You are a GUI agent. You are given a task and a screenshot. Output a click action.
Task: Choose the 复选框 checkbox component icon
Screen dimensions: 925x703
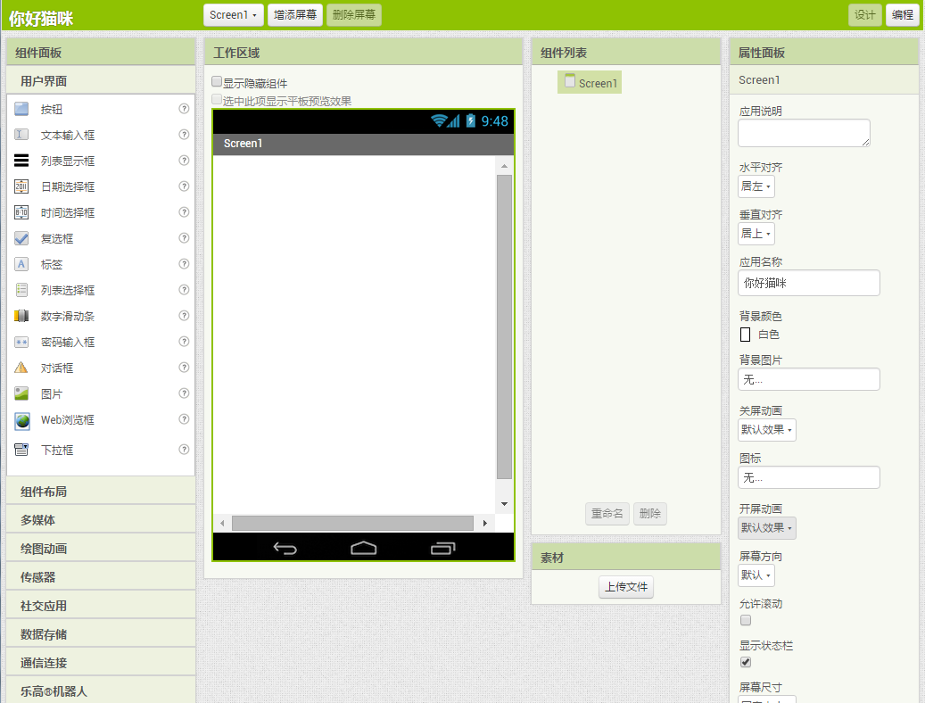(22, 238)
